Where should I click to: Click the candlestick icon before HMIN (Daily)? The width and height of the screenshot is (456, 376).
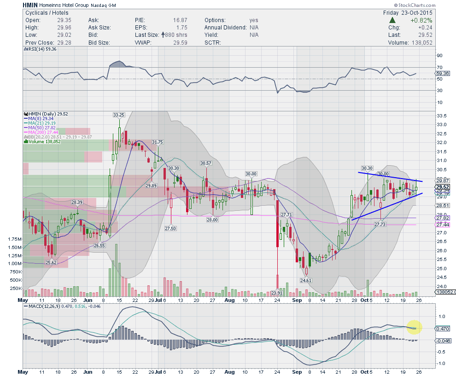pyautogui.click(x=26, y=114)
